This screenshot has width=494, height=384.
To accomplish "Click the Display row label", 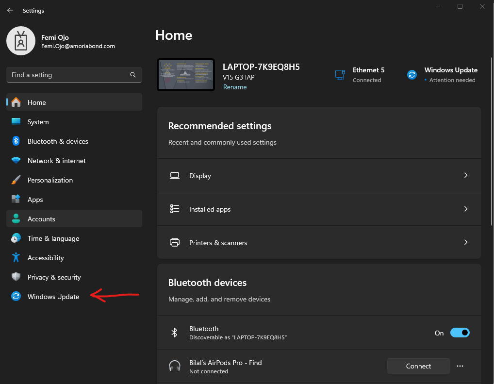I will pyautogui.click(x=200, y=176).
